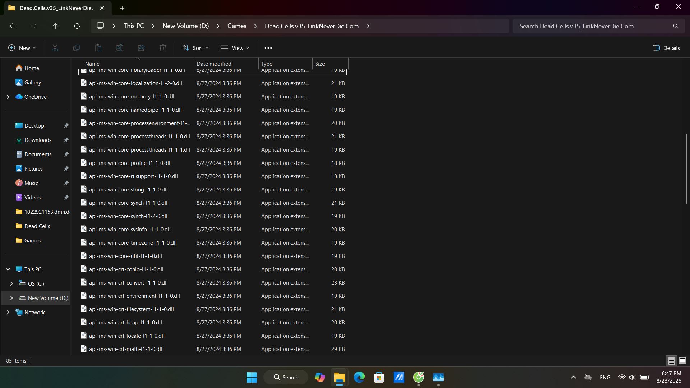The width and height of the screenshot is (690, 388).
Task: Open Microsoft Edge from the taskbar
Action: 359,377
